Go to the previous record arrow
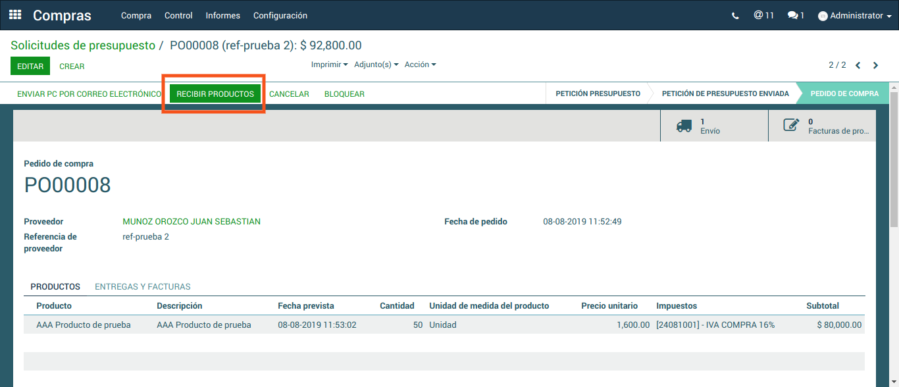Viewport: 899px width, 387px height. tap(858, 65)
